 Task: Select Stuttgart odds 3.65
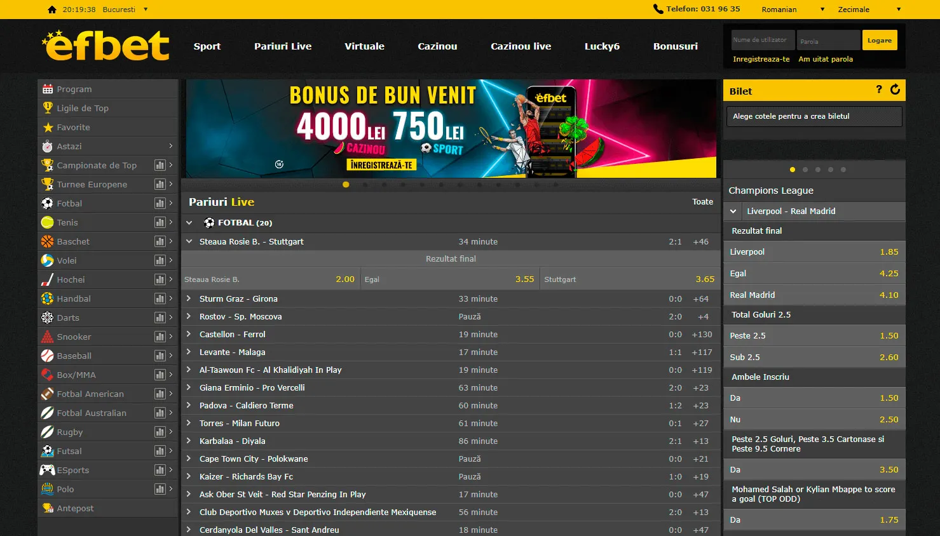629,279
